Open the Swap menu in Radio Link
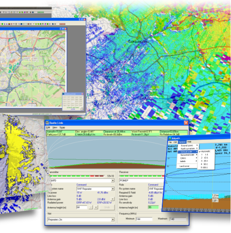This screenshot has height=233, width=231. point(62,127)
